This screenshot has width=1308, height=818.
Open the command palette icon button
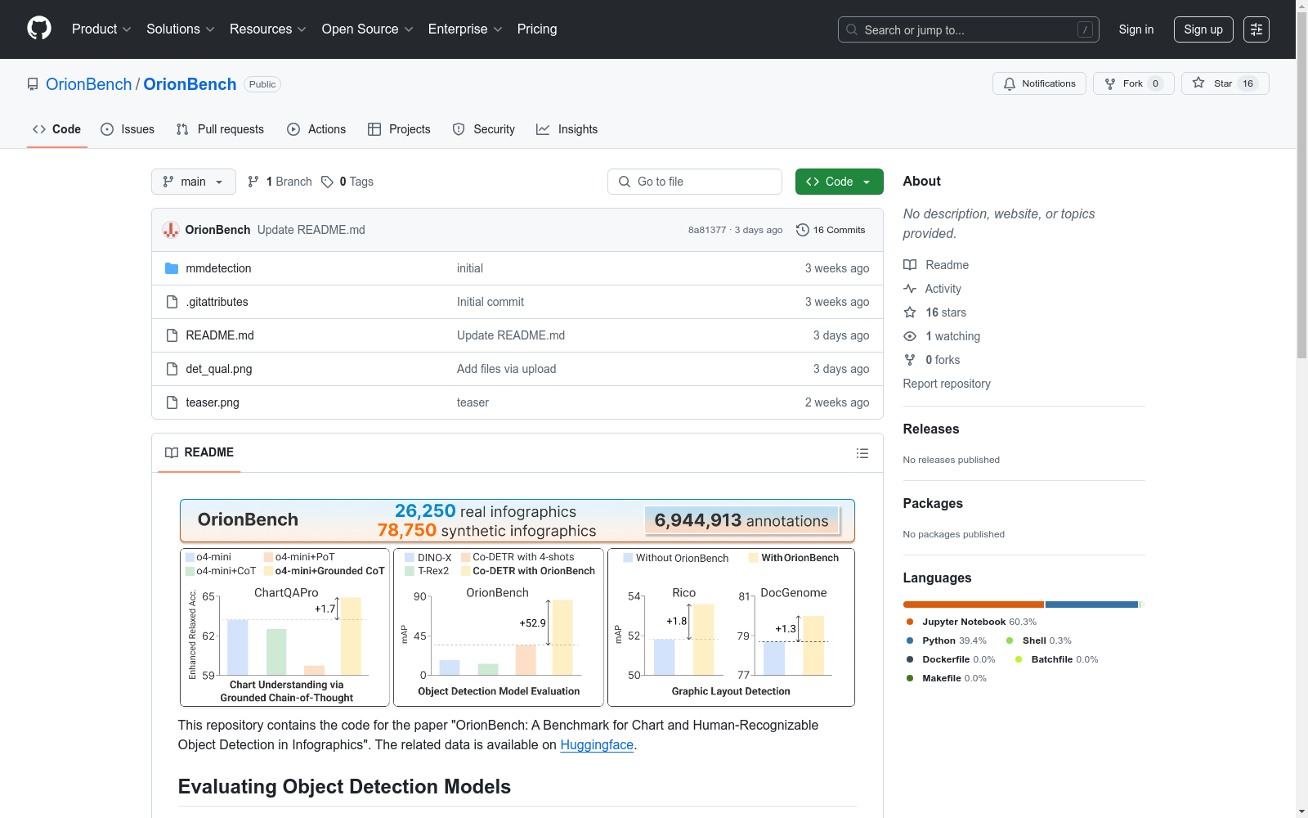(x=1256, y=29)
